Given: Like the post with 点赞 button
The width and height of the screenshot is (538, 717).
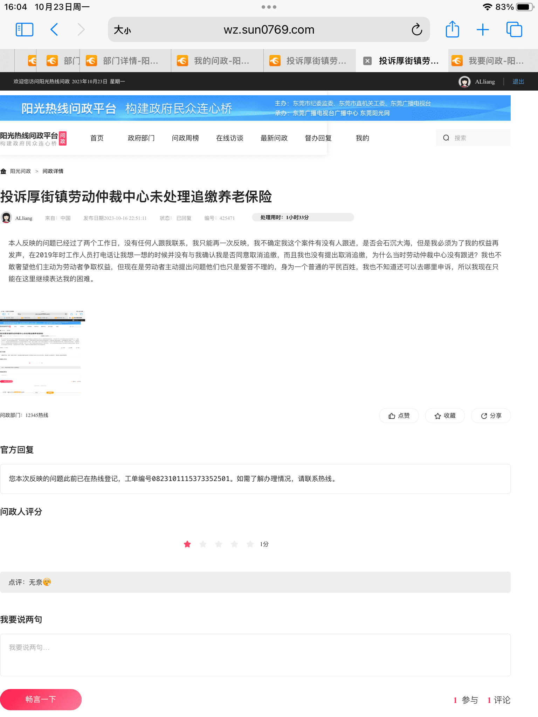Looking at the screenshot, I should (399, 416).
